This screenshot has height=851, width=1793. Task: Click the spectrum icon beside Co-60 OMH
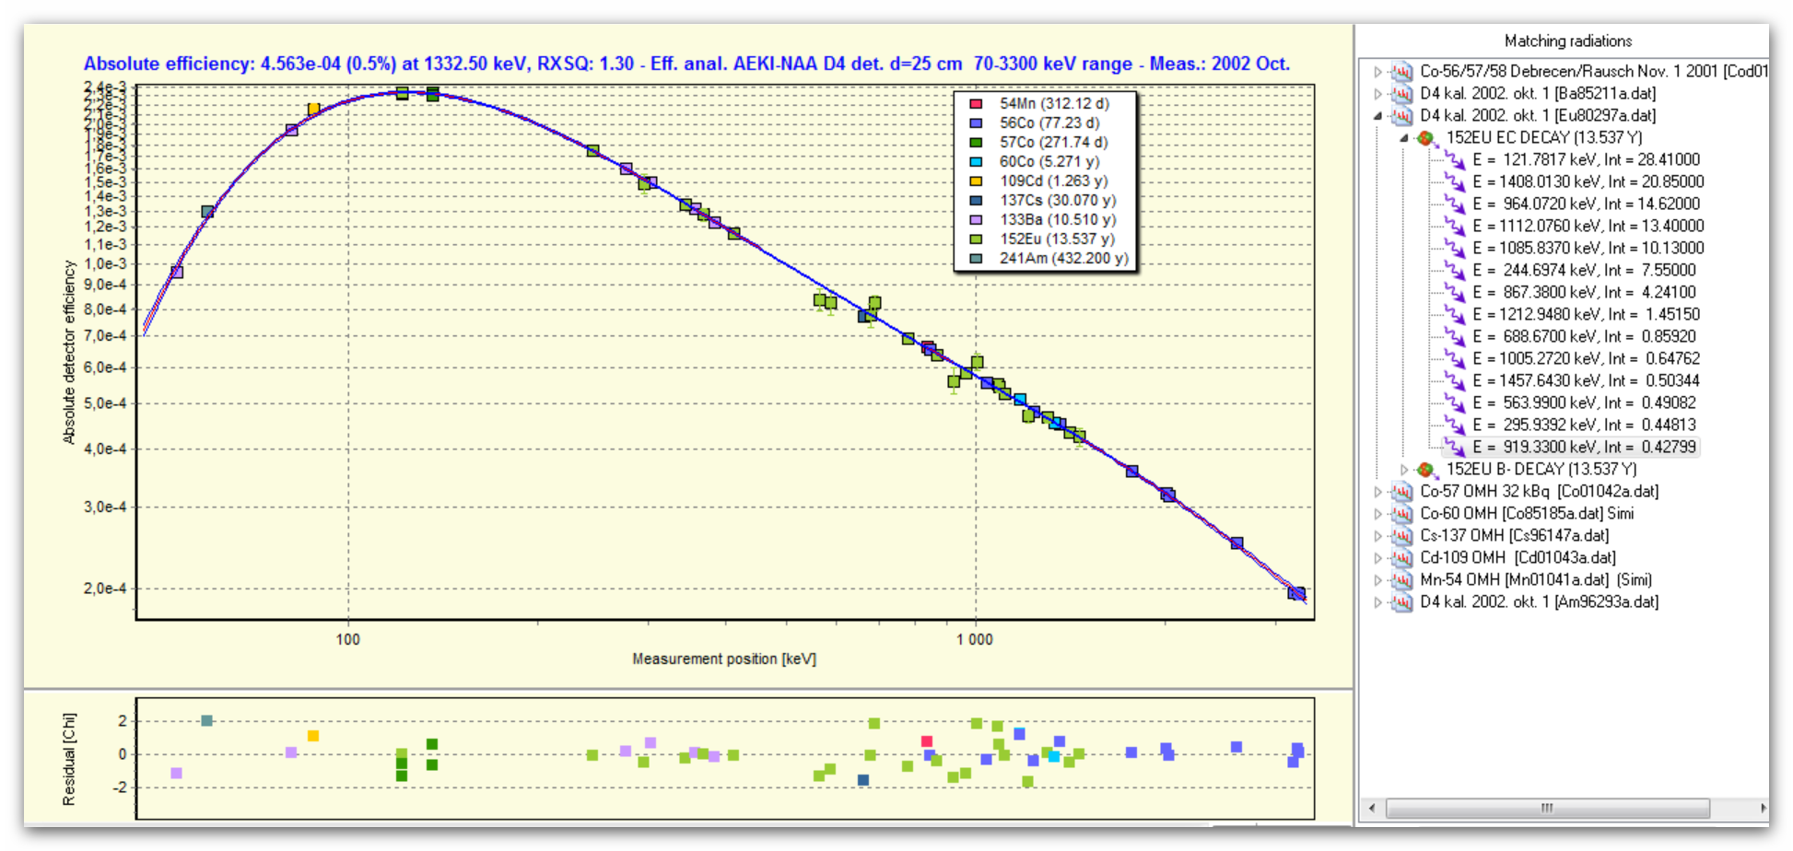point(1401,513)
